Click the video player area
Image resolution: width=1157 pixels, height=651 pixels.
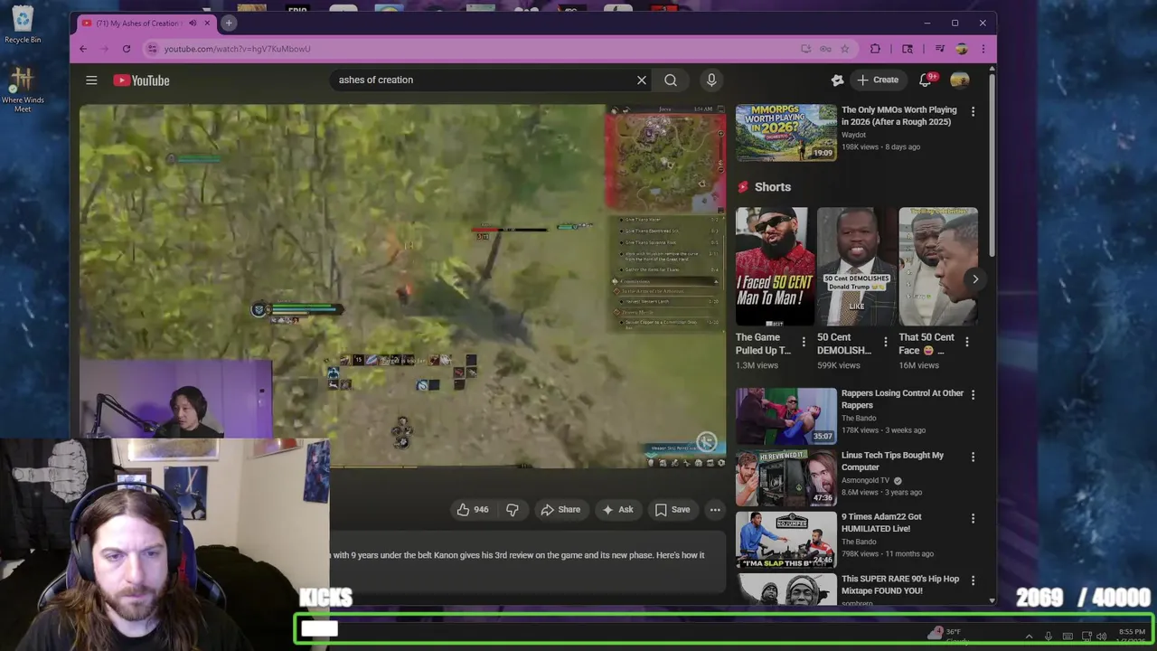[x=402, y=286]
